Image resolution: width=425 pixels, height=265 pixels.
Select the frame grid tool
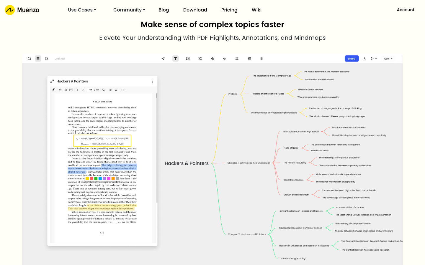tap(237, 59)
